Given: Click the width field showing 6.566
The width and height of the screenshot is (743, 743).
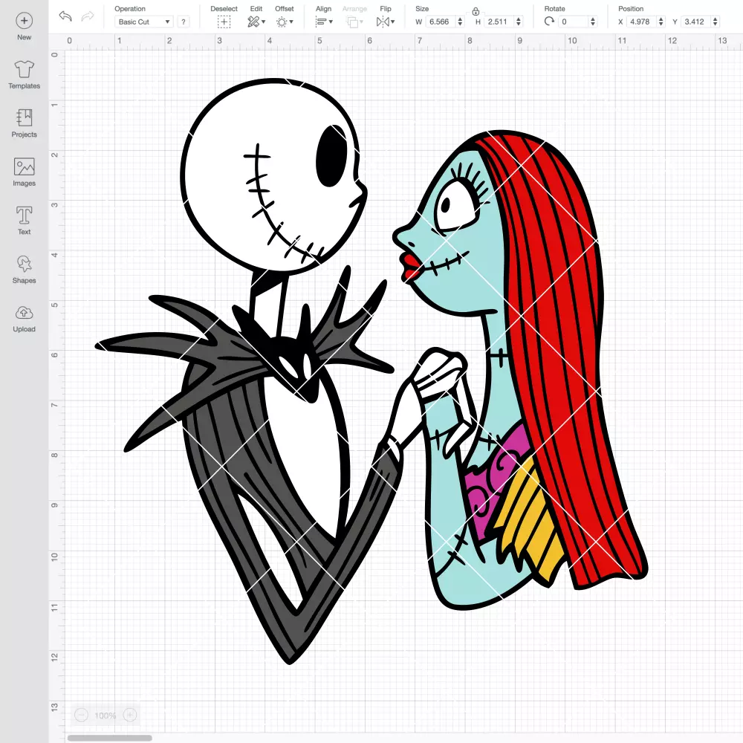Looking at the screenshot, I should (440, 22).
